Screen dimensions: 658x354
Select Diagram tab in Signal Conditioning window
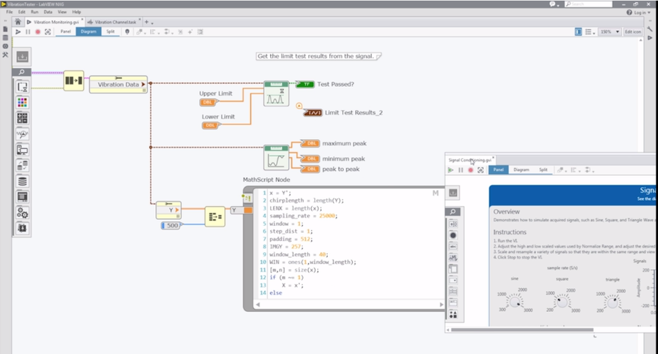coord(521,170)
